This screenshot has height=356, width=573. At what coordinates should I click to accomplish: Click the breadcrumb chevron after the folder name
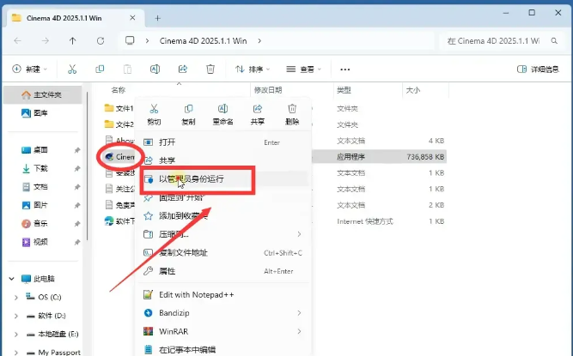259,41
